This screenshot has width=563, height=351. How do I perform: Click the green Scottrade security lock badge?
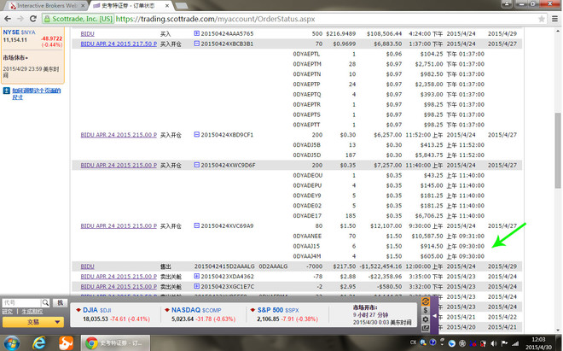[x=78, y=19]
